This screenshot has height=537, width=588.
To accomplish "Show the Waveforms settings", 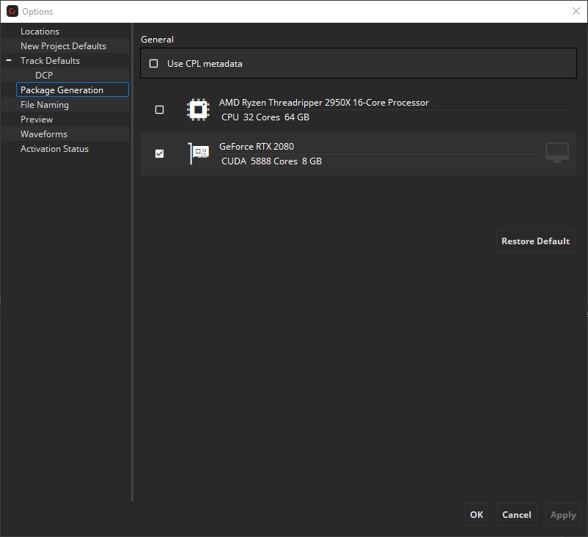I will coord(44,134).
